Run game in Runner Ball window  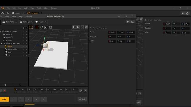pyautogui.click(x=128, y=22)
